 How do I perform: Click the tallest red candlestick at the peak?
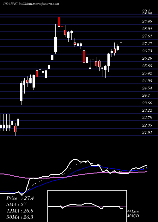59,22
